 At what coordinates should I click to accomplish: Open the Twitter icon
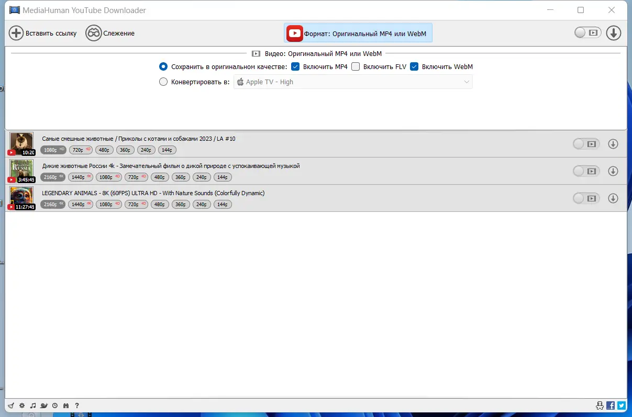coord(621,405)
